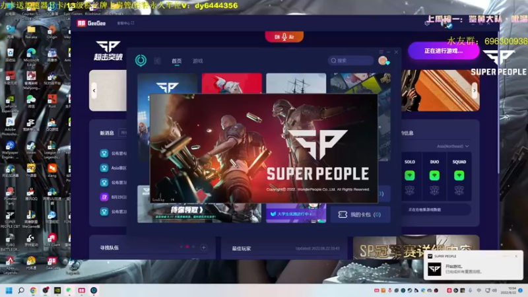Viewport: 528px width, 297px height.
Task: Open Mahjong desktop shortcut
Action: (31, 81)
